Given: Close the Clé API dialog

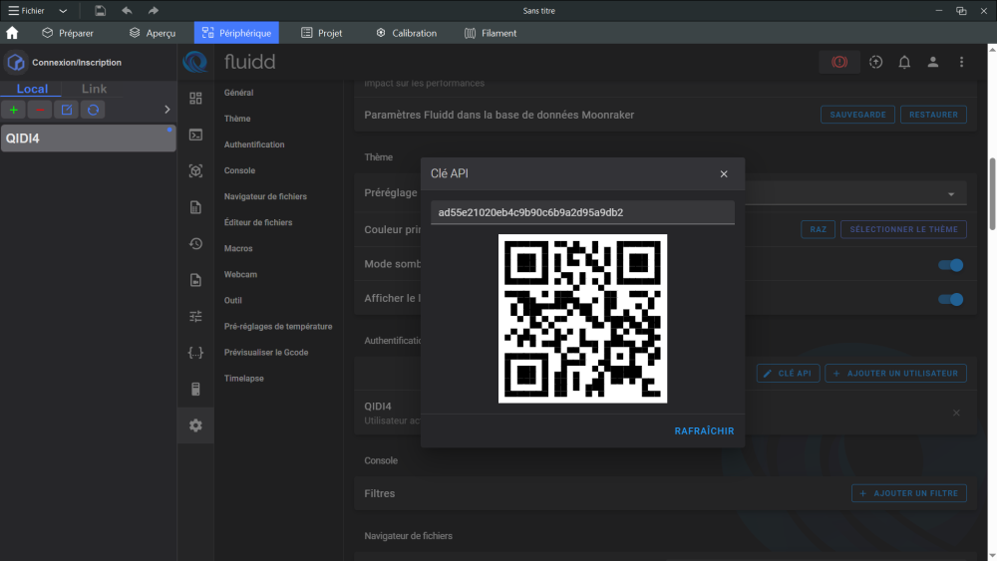Looking at the screenshot, I should pyautogui.click(x=724, y=174).
